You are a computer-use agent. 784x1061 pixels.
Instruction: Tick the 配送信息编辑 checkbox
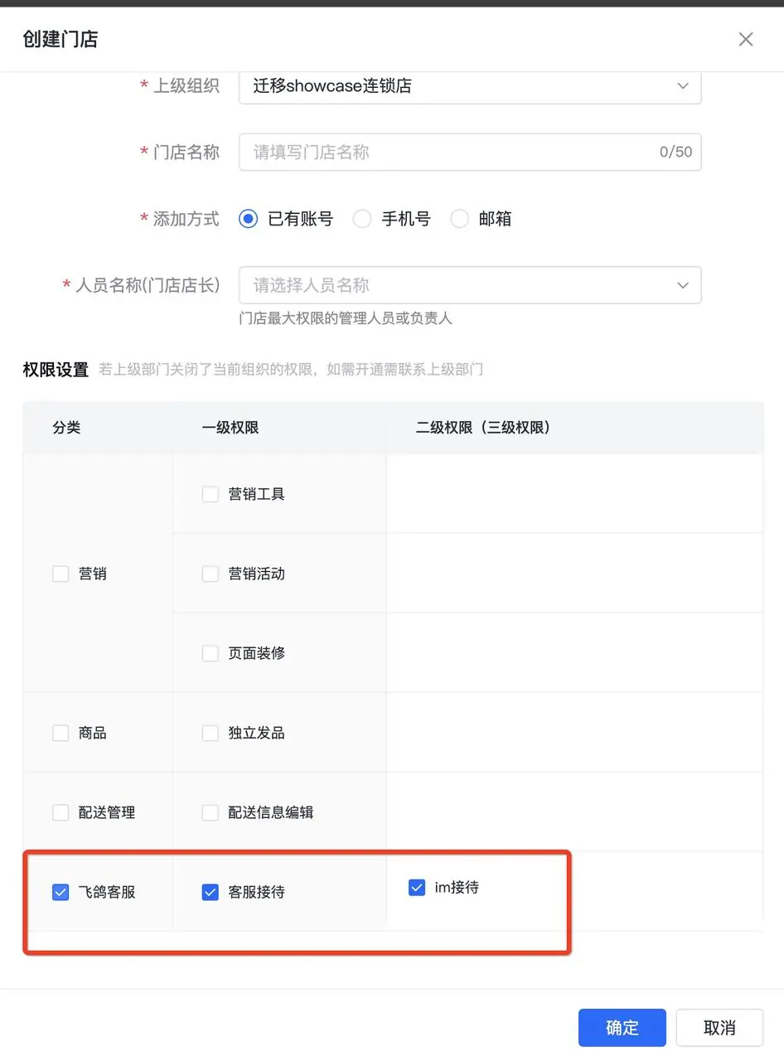pyautogui.click(x=211, y=812)
